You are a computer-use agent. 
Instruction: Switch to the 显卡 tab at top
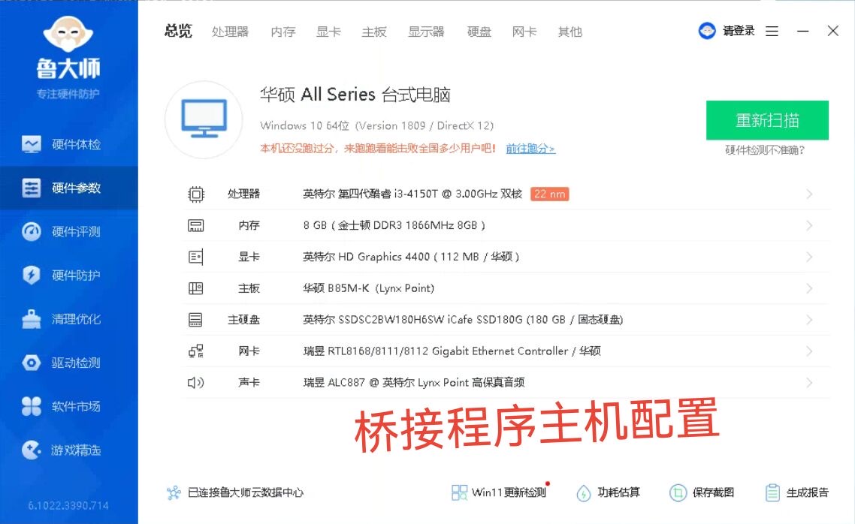point(328,32)
